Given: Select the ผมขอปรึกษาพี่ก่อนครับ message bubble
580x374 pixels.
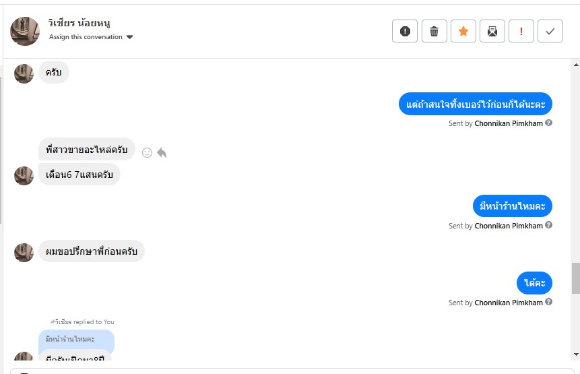Looking at the screenshot, I should [x=92, y=251].
